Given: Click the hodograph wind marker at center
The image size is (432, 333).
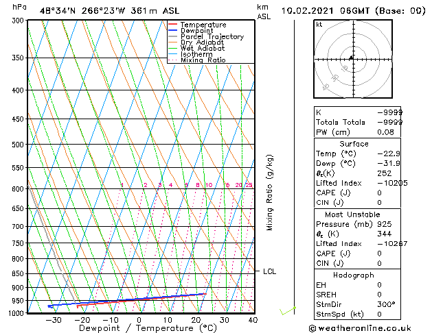Looking at the screenshot, I should pyautogui.click(x=351, y=58).
